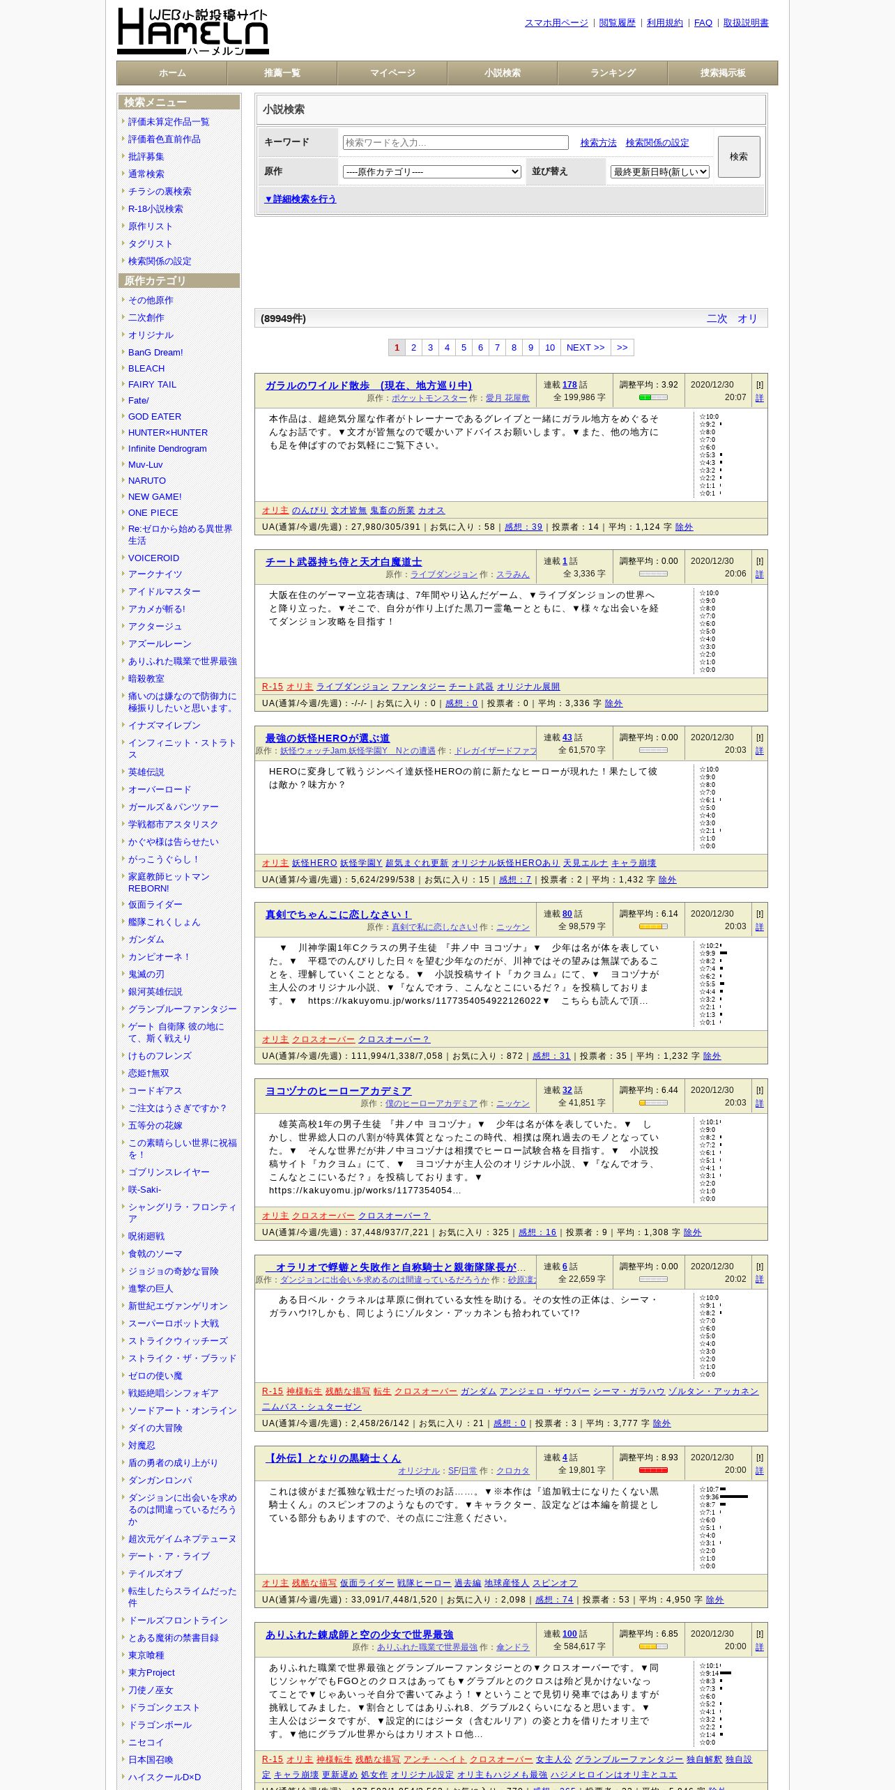Screen dimensions: 895x1790
Task: Go to results page 5
Action: (464, 347)
